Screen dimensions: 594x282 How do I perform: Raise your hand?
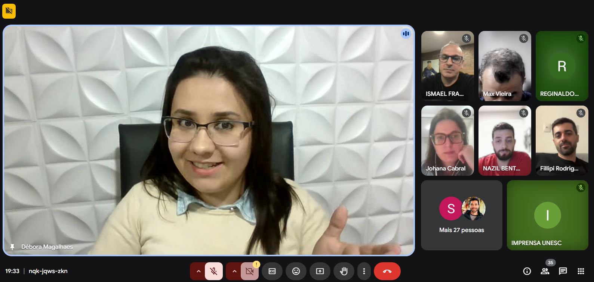tap(344, 271)
